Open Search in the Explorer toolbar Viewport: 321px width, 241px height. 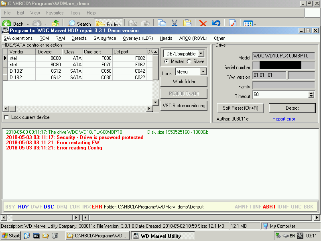point(80,24)
